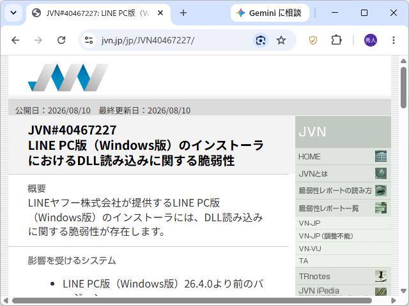Open 脆弱性レポートの読み方 sidebar item
409x306 pixels.
click(343, 191)
